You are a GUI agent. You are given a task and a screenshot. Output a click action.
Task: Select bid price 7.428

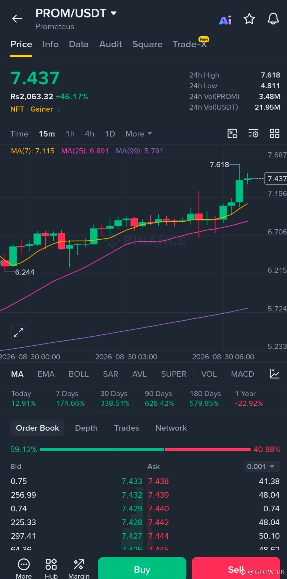pyautogui.click(x=132, y=522)
